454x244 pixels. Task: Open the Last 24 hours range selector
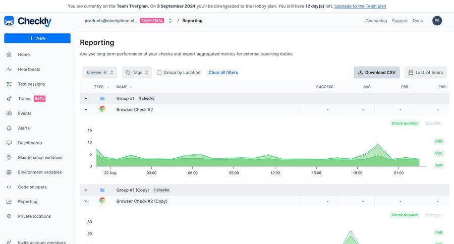[425, 73]
